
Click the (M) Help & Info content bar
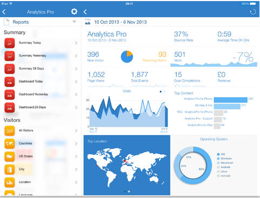(227, 106)
